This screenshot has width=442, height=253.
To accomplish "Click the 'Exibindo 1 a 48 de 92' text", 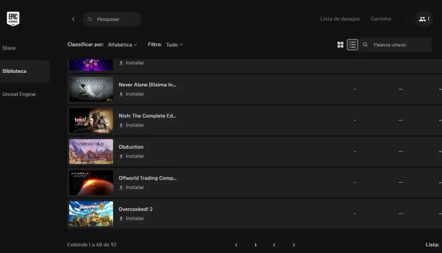I will point(92,245).
